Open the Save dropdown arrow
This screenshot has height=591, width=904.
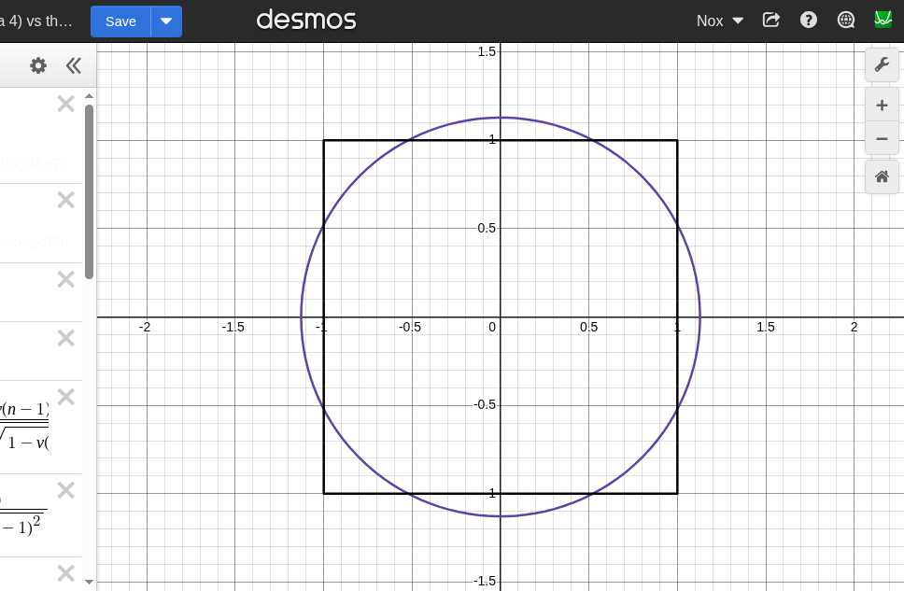[x=166, y=21]
